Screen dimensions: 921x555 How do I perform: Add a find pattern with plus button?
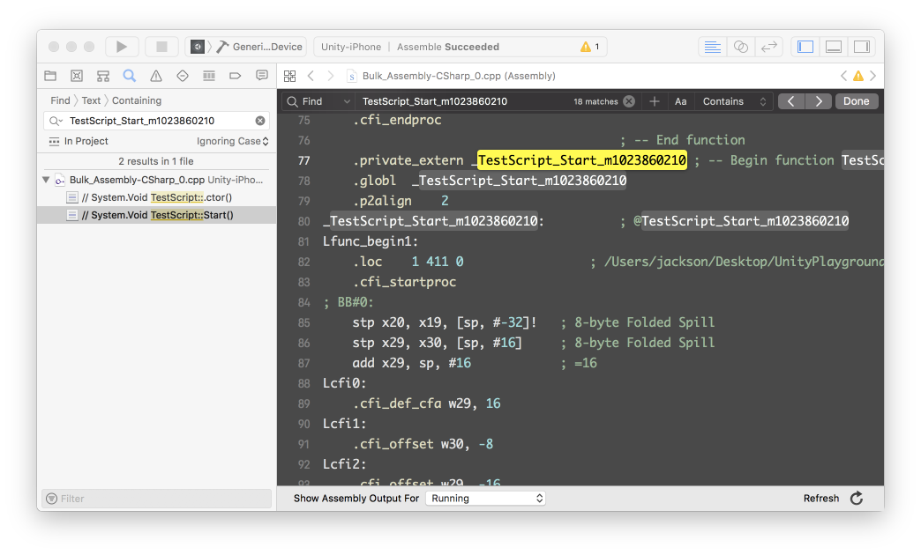pyautogui.click(x=655, y=101)
